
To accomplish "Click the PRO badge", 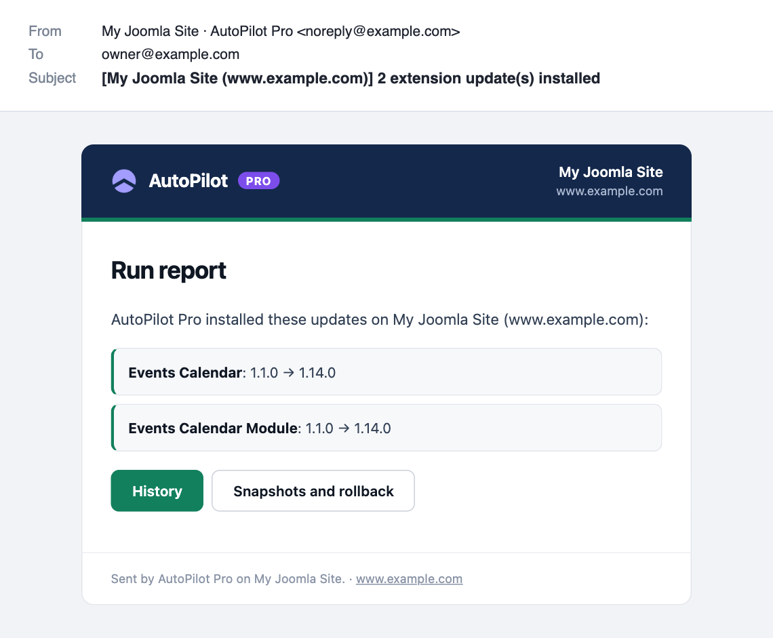I will tap(259, 181).
